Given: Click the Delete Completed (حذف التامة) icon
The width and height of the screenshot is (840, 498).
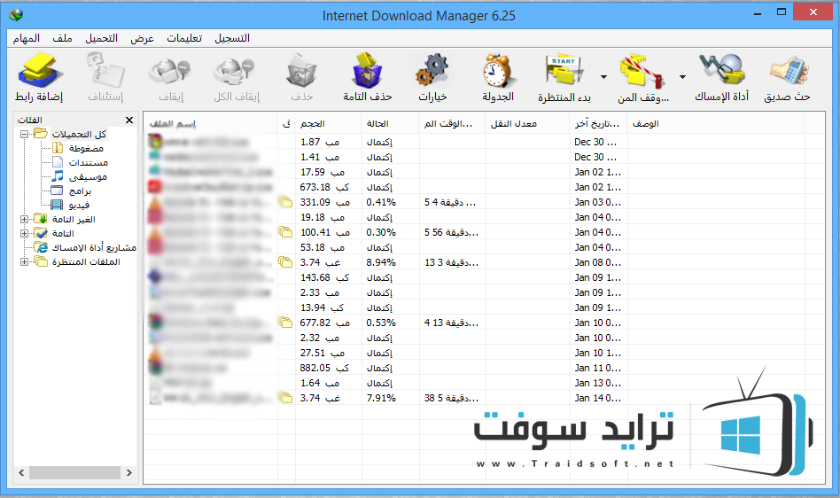Looking at the screenshot, I should click(x=368, y=71).
